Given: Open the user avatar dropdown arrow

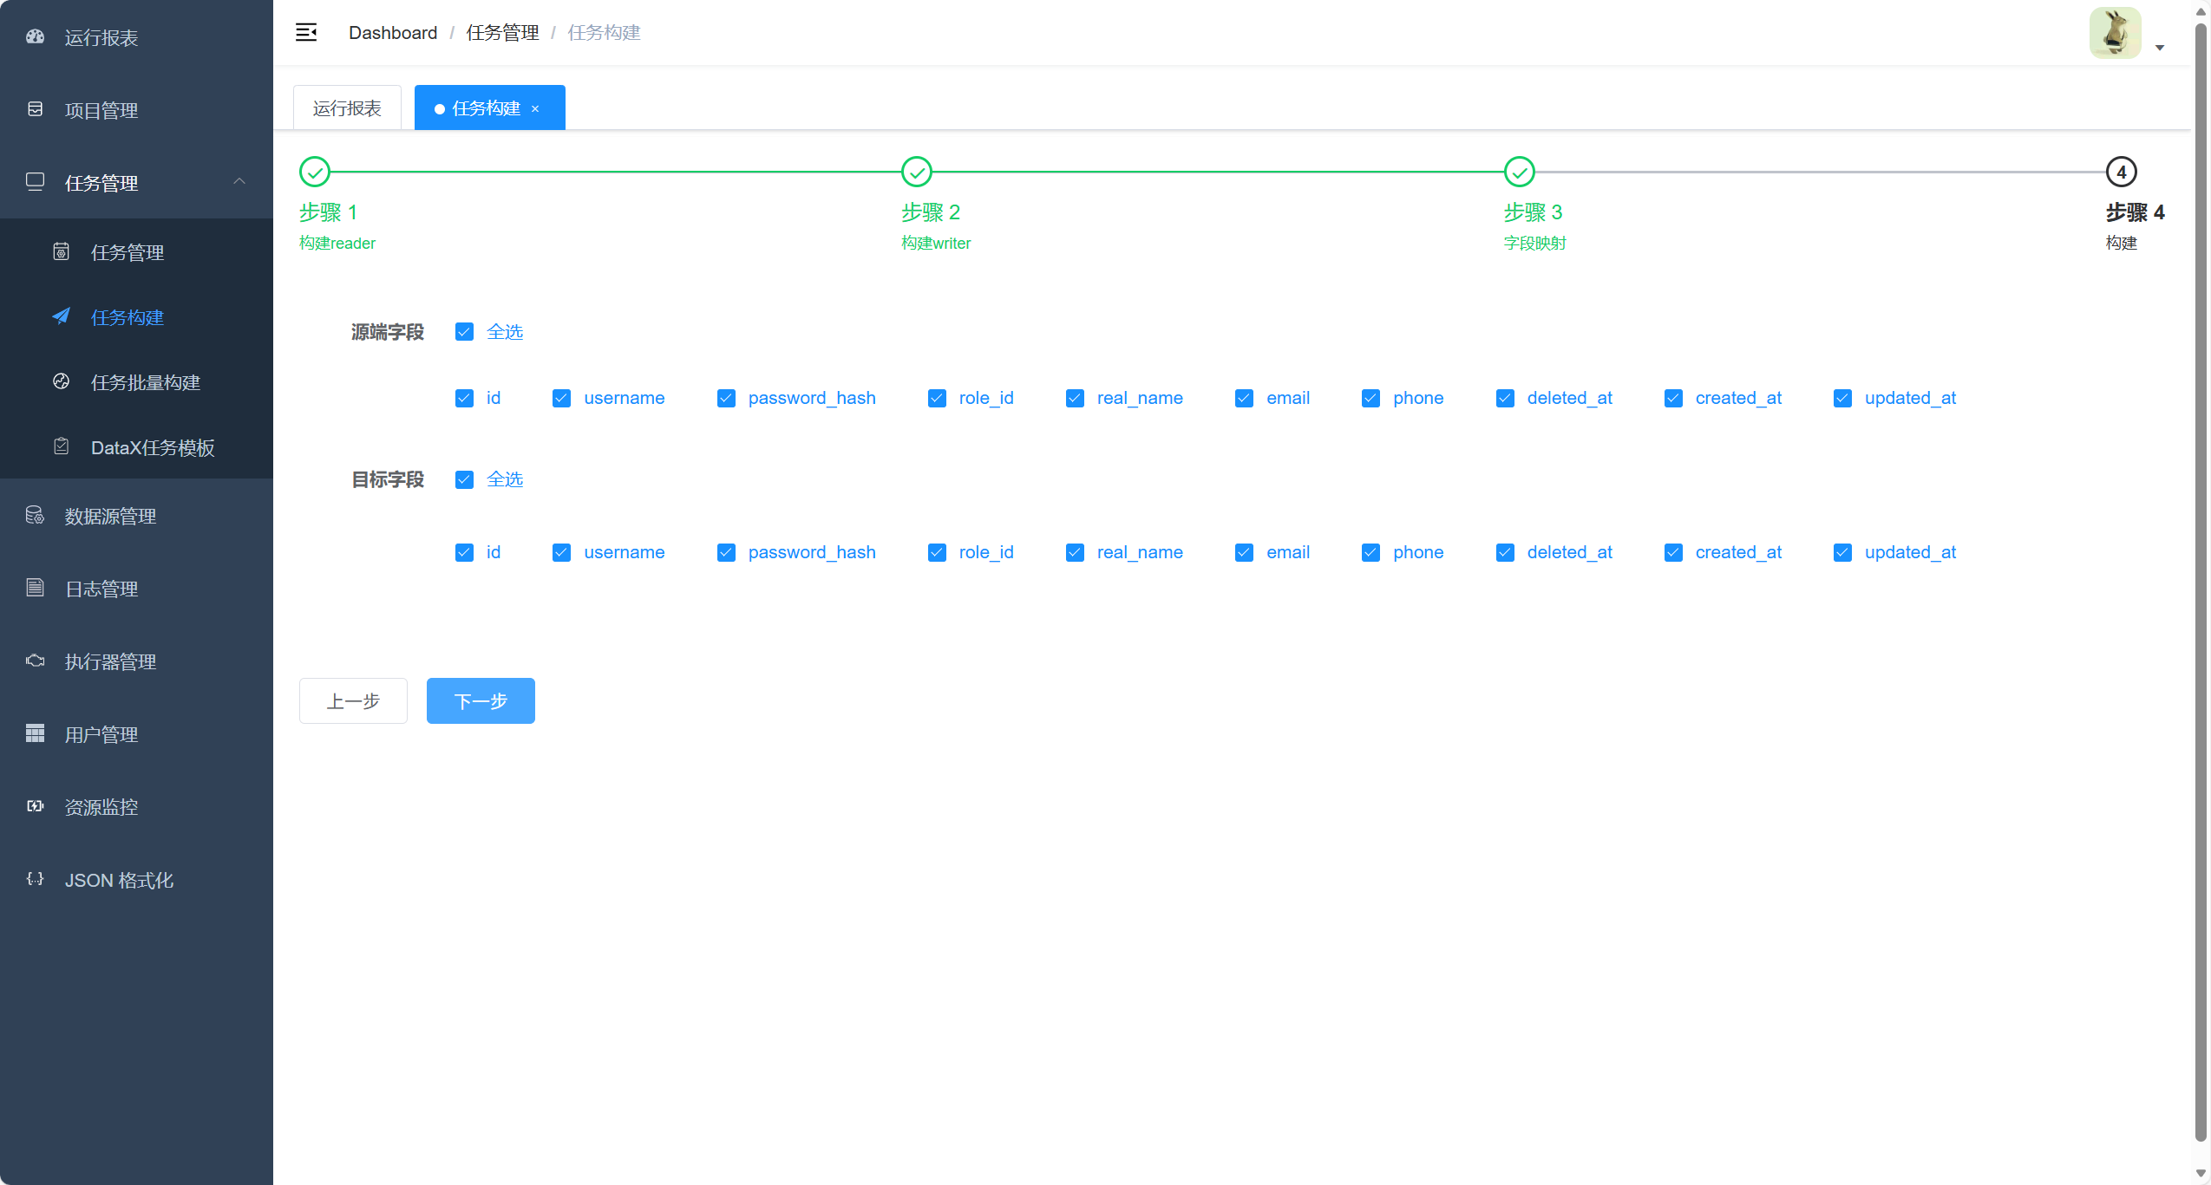Looking at the screenshot, I should coord(2160,48).
